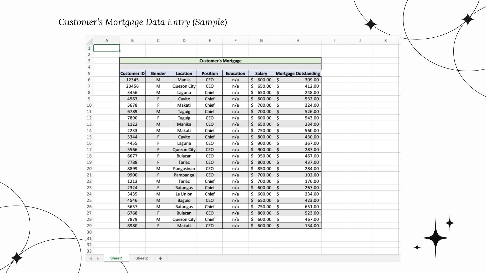The image size is (486, 273).
Task: Click Position cell for customer 3456
Action: pos(210,93)
